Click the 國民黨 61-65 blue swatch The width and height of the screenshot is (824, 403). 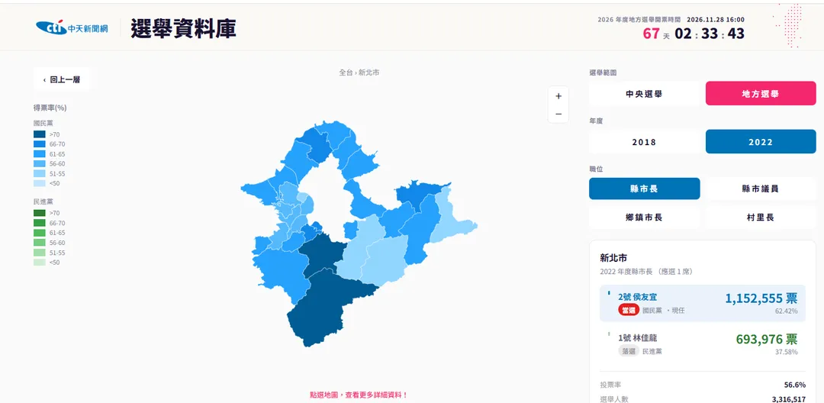(40, 154)
